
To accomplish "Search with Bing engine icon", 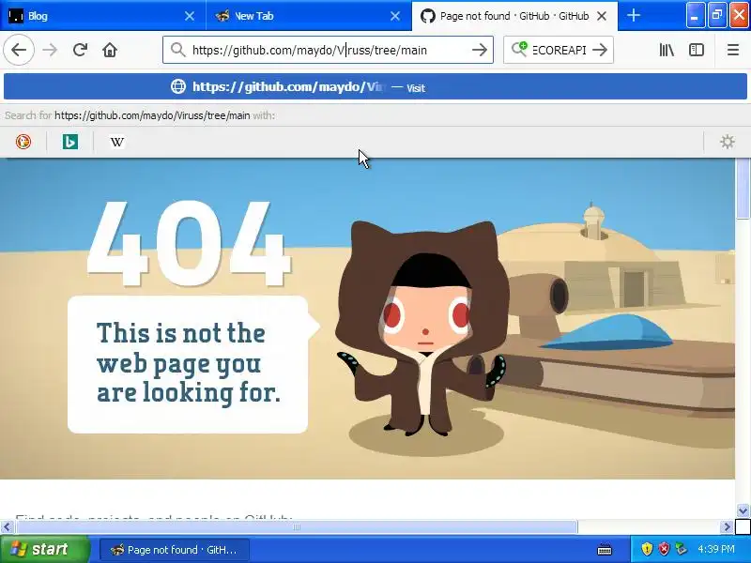I will click(x=69, y=142).
